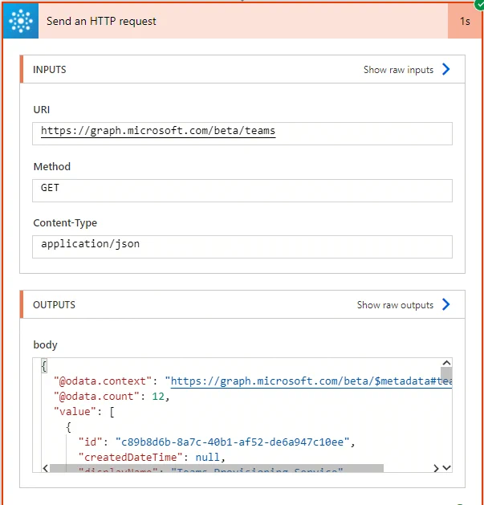
Task: Click the chevron next to Show raw outputs
Action: (x=446, y=304)
